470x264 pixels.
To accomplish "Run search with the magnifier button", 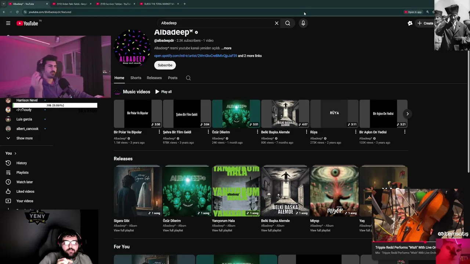I will click(288, 23).
